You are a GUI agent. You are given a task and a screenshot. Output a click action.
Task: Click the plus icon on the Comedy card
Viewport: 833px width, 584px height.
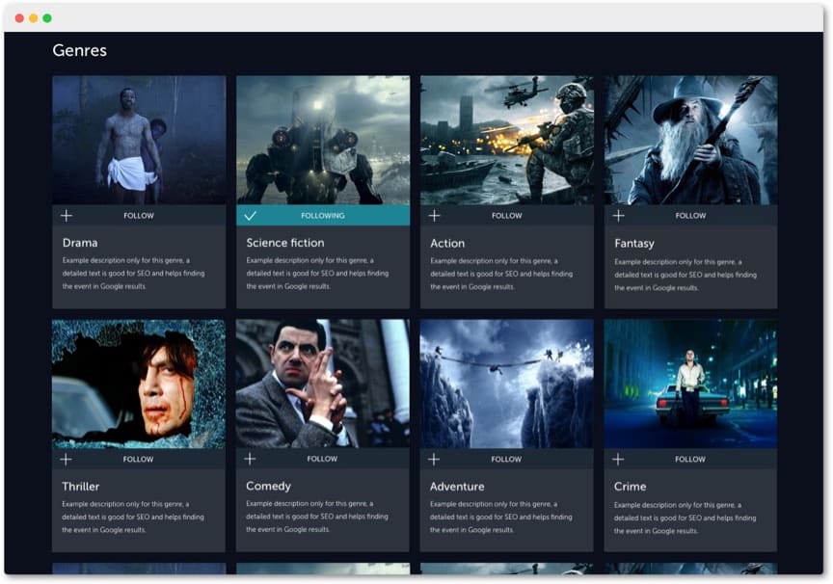pyautogui.click(x=250, y=459)
